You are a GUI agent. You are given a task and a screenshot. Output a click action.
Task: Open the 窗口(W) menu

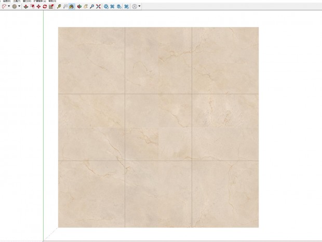tap(27, 1)
